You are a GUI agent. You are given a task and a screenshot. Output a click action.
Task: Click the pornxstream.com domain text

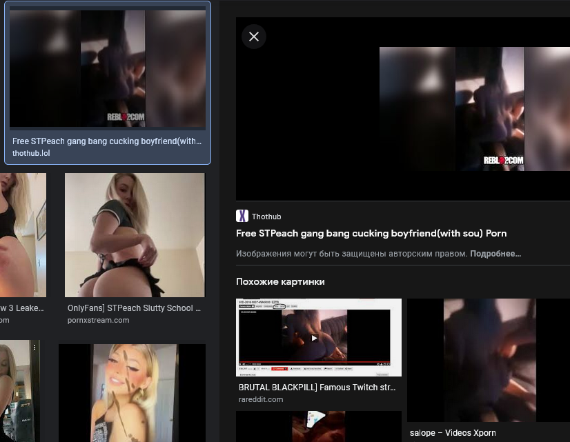click(x=98, y=320)
